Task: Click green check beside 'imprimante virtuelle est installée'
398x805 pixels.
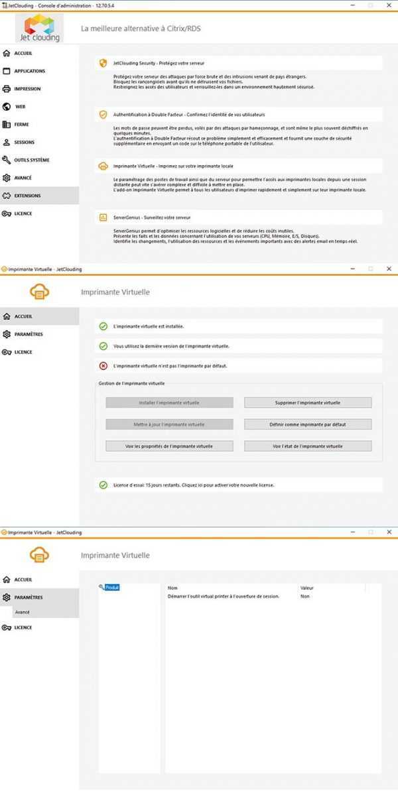Action: (x=103, y=326)
